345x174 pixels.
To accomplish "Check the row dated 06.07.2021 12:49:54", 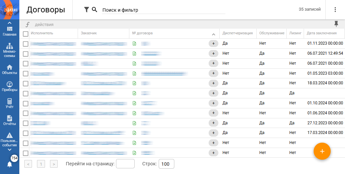I will click(26, 54).
